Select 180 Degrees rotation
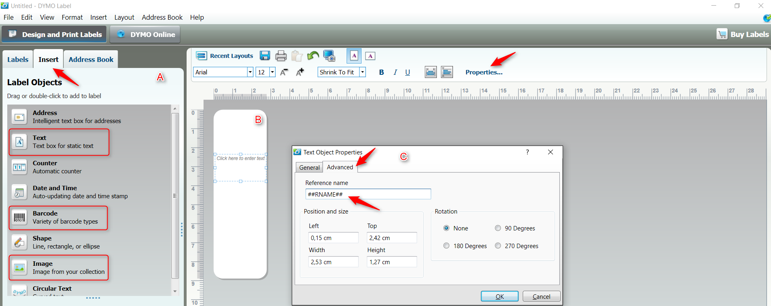 click(x=446, y=246)
